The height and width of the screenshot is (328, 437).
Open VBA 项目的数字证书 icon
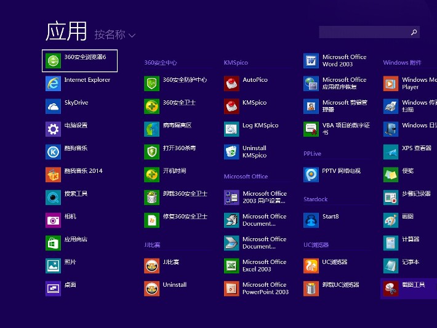311,129
